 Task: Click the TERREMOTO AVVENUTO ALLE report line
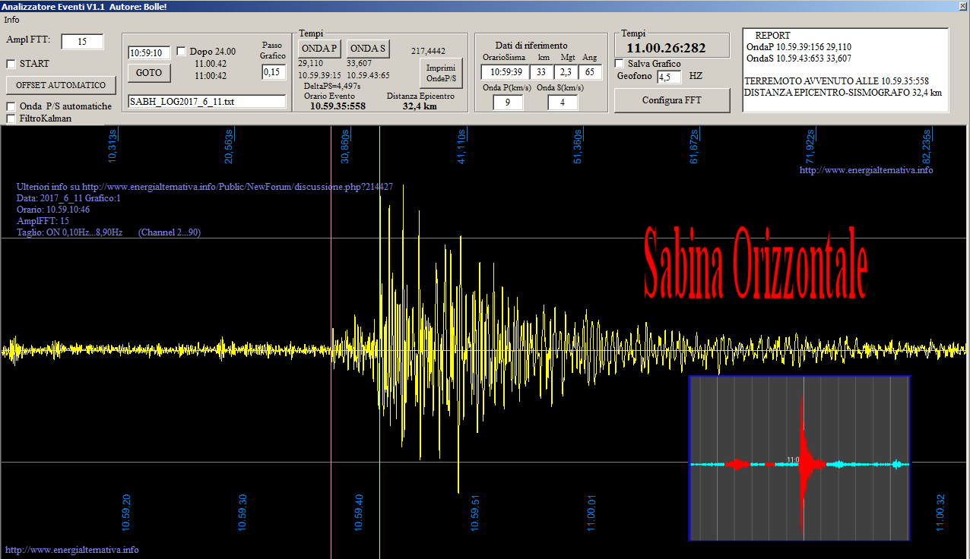pos(836,81)
